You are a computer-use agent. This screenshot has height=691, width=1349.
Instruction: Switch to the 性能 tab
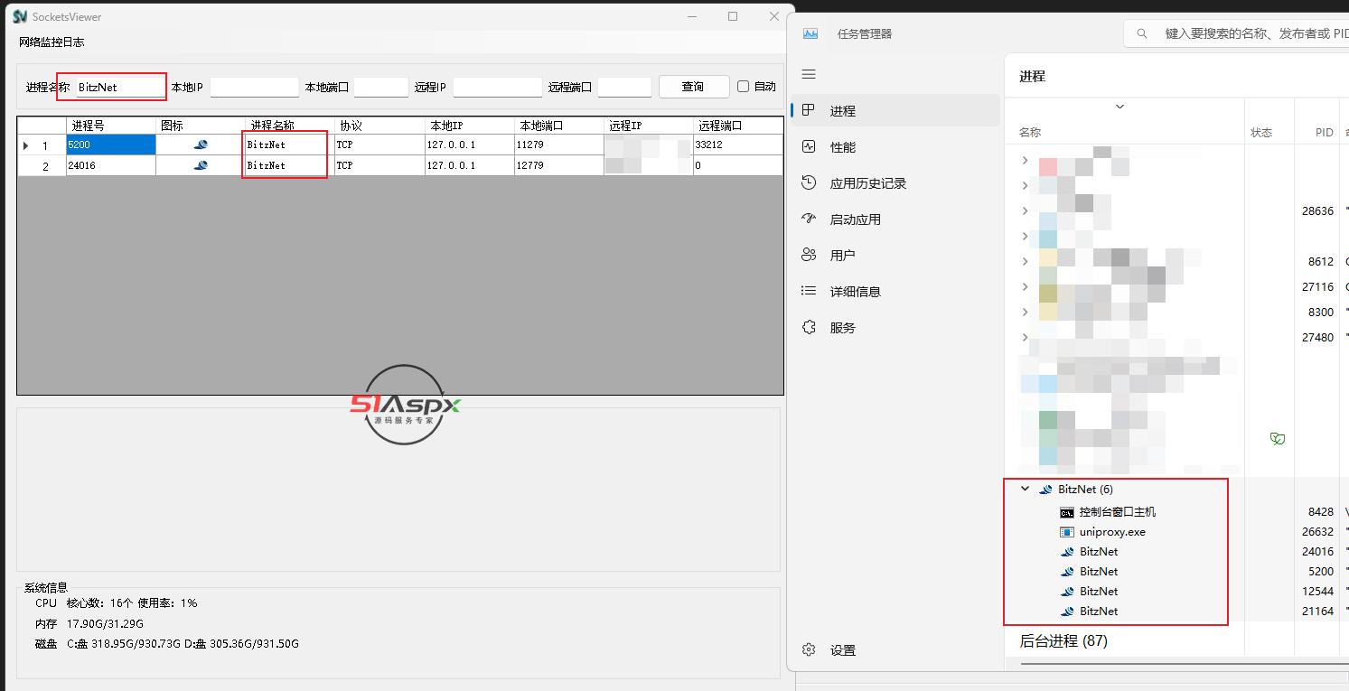[896, 146]
